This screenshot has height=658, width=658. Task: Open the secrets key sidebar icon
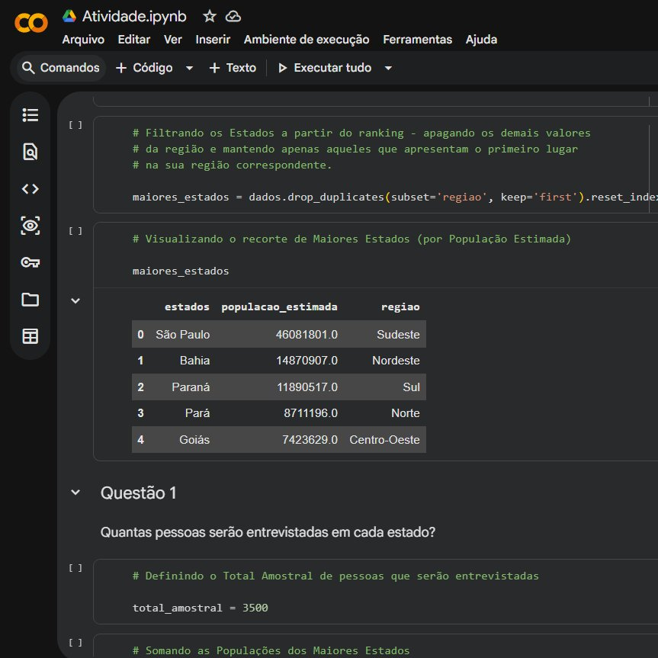pyautogui.click(x=30, y=262)
